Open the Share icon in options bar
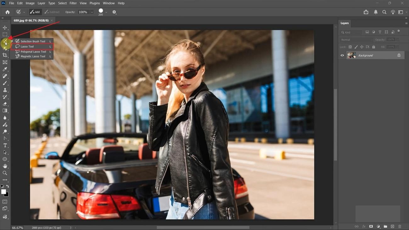This screenshot has height=230, width=409. [366, 12]
